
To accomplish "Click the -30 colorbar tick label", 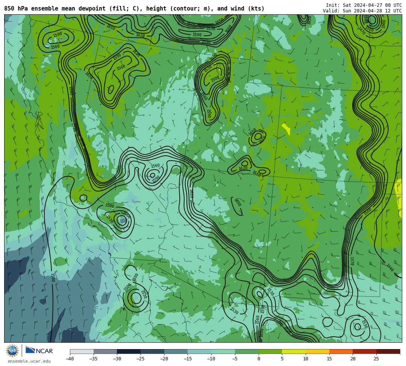I will coord(117,359).
